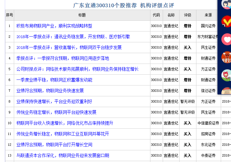This screenshot has height=162, width=231.
Task: Open link 业绩保持快速增长，平台业务迎双重利好
Action: [x=54, y=102]
